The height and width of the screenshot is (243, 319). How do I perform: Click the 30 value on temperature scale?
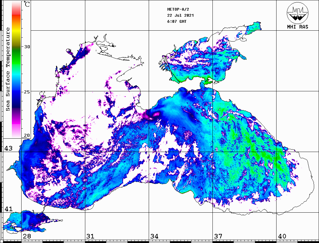click(x=27, y=47)
